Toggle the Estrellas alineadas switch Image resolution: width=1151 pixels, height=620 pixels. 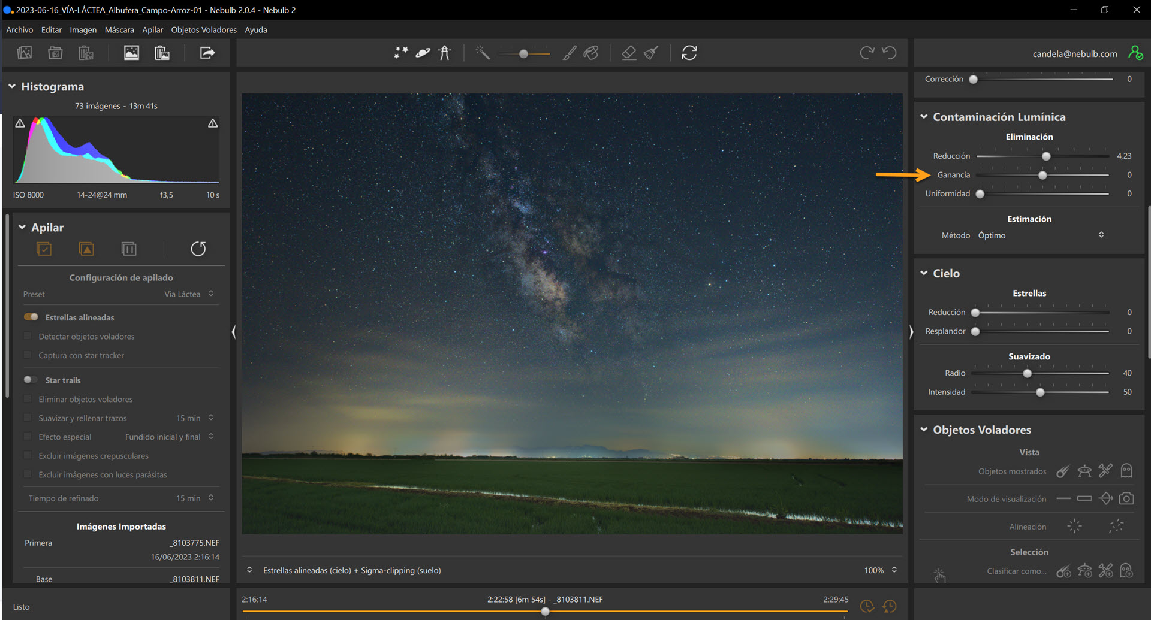click(31, 317)
